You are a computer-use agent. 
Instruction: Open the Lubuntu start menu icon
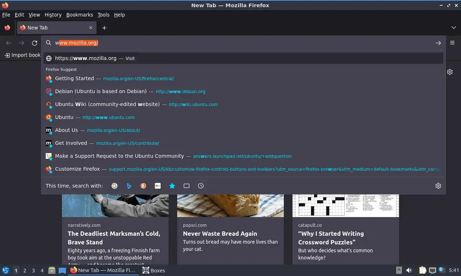[6, 270]
